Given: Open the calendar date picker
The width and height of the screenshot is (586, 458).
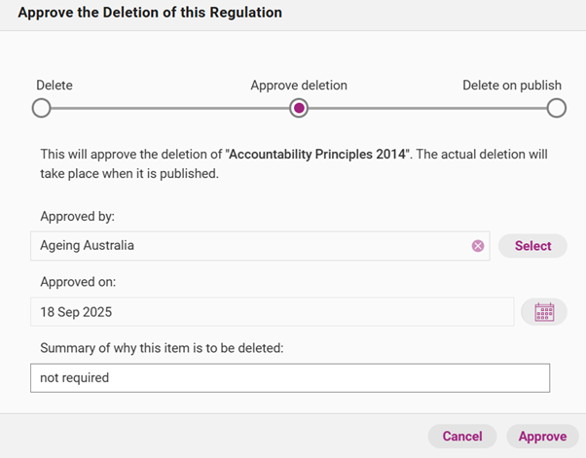Looking at the screenshot, I should pos(544,312).
